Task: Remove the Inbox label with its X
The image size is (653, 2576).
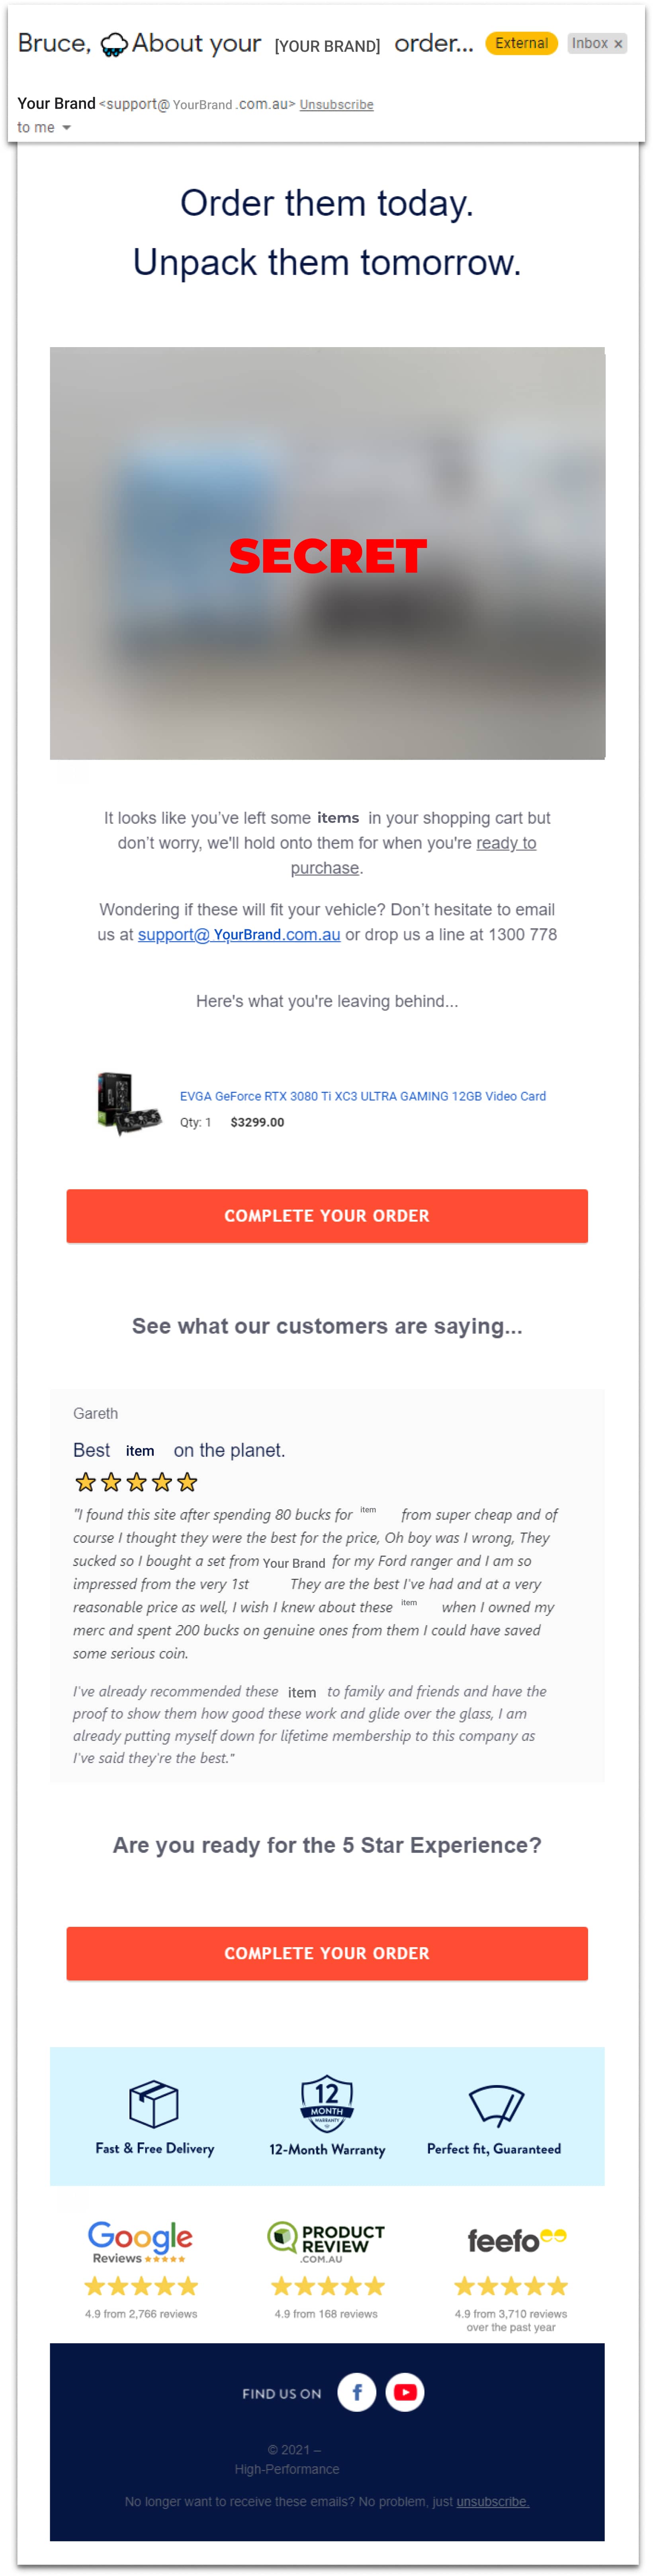Action: (x=618, y=44)
